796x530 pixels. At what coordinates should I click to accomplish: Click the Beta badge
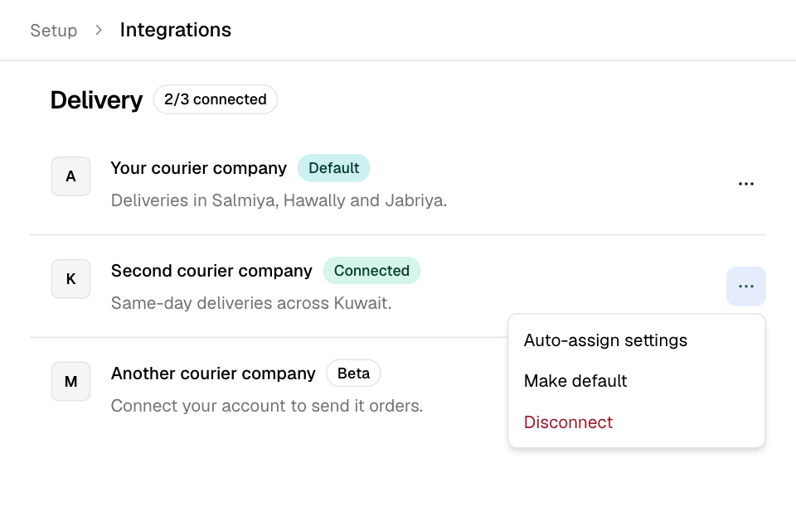(x=353, y=373)
